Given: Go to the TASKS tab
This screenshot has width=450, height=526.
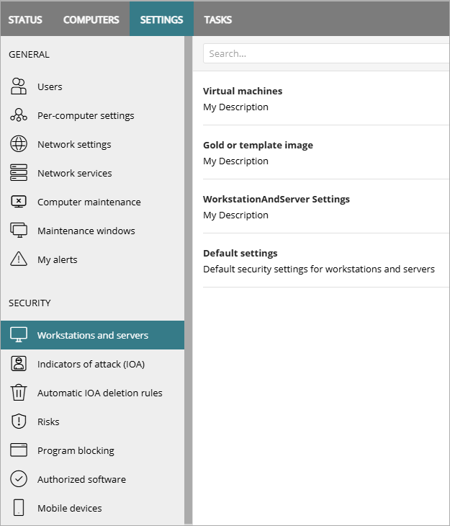Looking at the screenshot, I should (x=218, y=19).
